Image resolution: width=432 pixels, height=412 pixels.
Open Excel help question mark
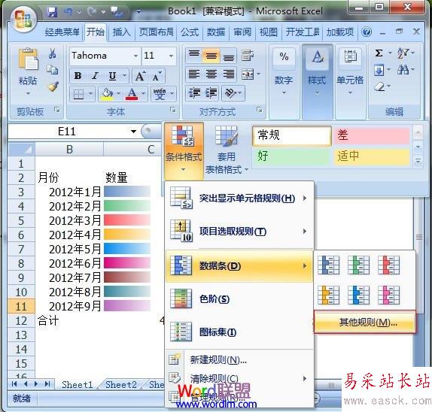pyautogui.click(x=367, y=32)
